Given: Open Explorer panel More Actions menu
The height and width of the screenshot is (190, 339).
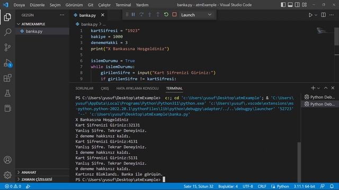Looking at the screenshot, I should tap(62, 15).
